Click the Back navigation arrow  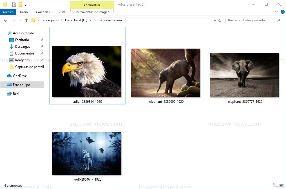(x=6, y=20)
